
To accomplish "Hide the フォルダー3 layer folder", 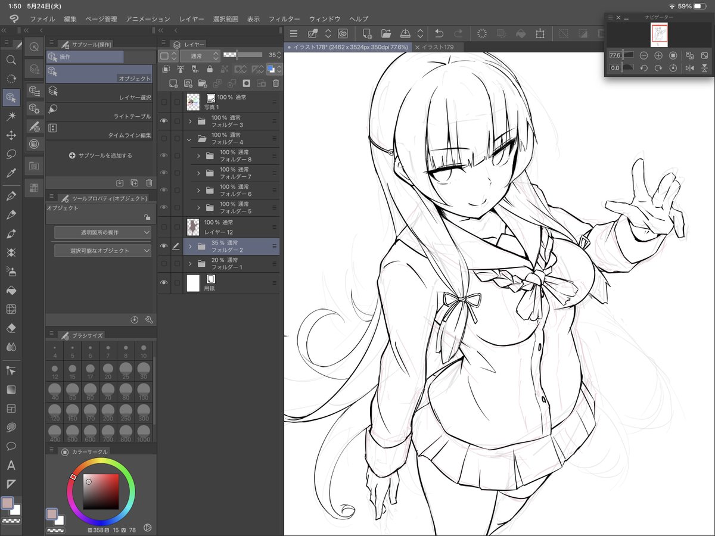I will pyautogui.click(x=165, y=121).
